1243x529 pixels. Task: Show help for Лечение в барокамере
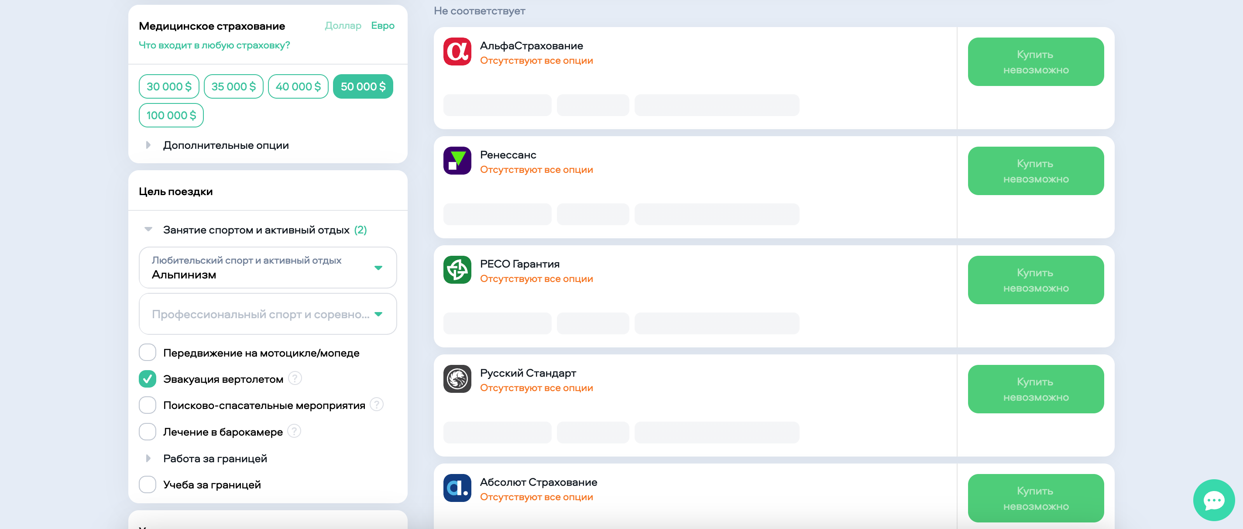tap(294, 431)
